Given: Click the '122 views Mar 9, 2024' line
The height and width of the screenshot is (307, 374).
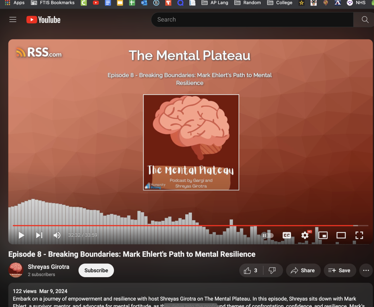Looking at the screenshot, I should click(x=40, y=291).
